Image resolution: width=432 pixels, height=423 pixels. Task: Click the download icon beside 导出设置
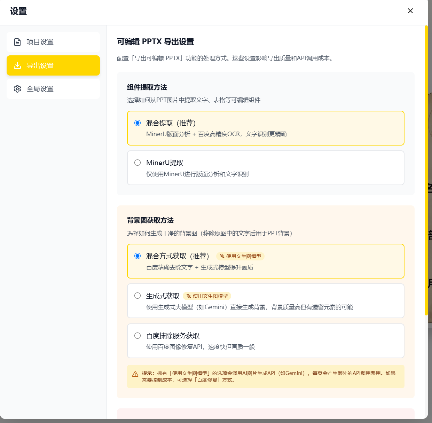pos(17,65)
